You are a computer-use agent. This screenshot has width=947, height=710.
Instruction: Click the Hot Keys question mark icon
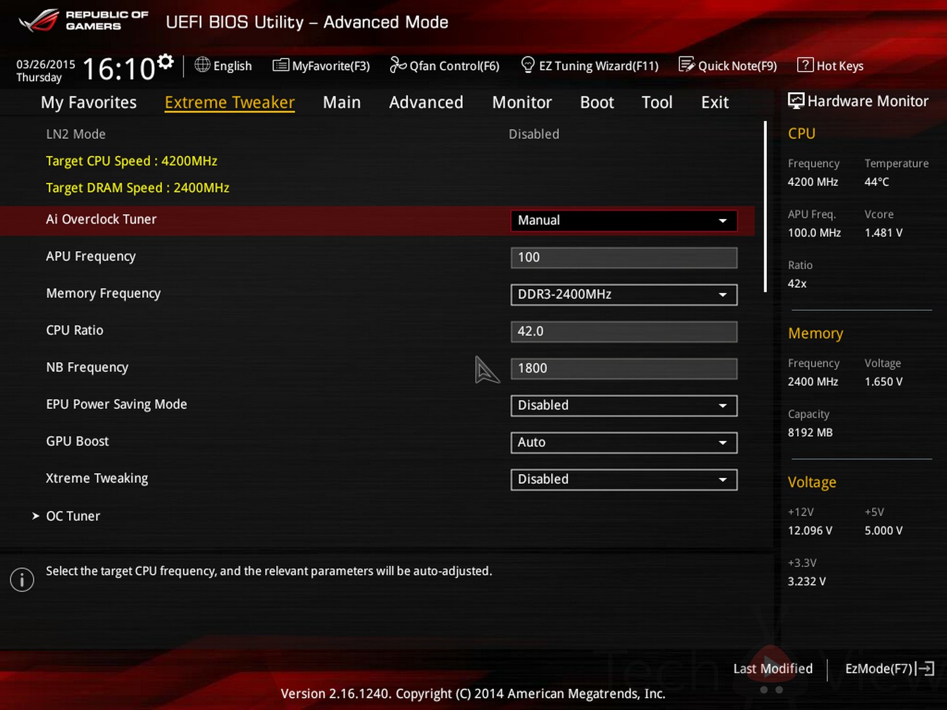[x=805, y=64]
